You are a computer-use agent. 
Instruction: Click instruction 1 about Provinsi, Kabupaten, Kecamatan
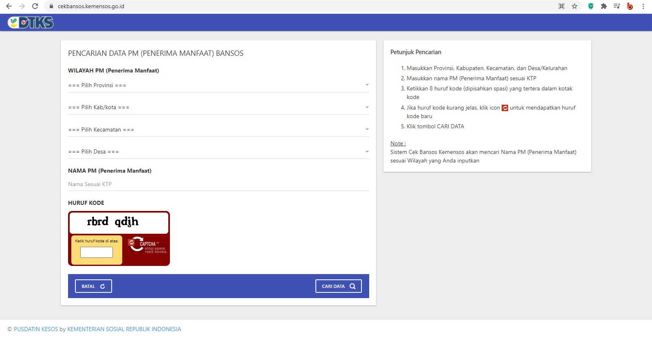pos(487,68)
